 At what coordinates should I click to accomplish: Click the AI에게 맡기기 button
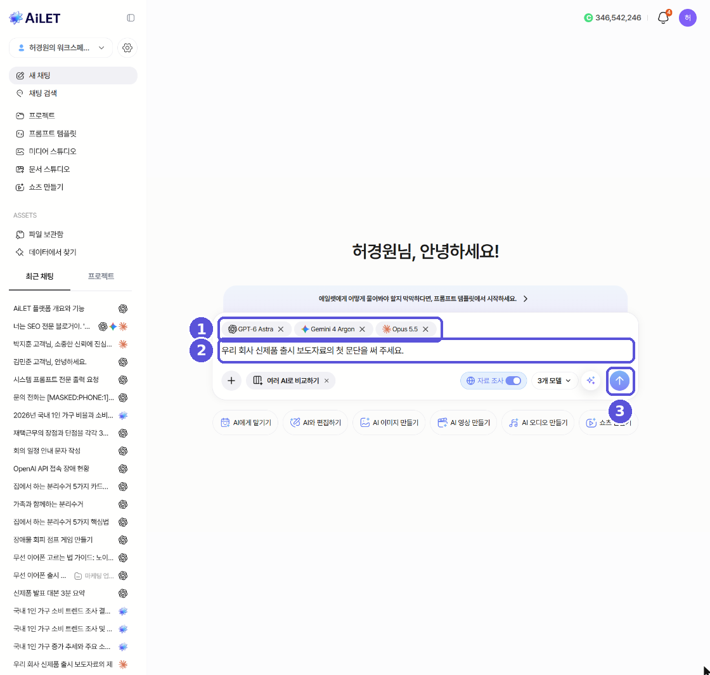pos(245,423)
